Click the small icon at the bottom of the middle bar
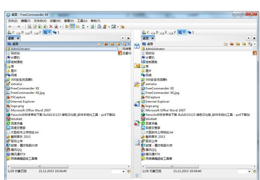Screen dimensions: 260x180 point(137,176)
